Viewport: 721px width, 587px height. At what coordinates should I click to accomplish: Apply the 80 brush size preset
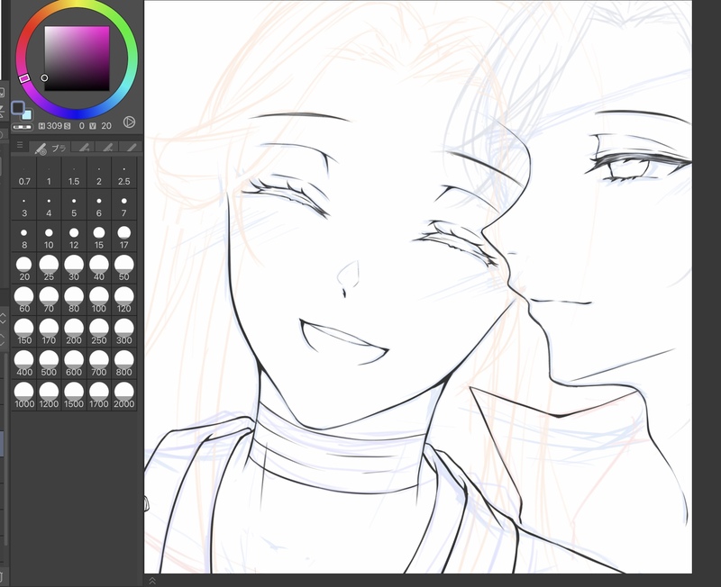(x=74, y=300)
